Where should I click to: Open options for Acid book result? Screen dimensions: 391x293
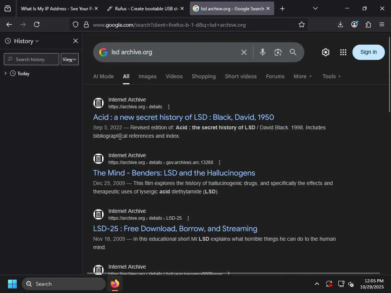click(x=169, y=107)
